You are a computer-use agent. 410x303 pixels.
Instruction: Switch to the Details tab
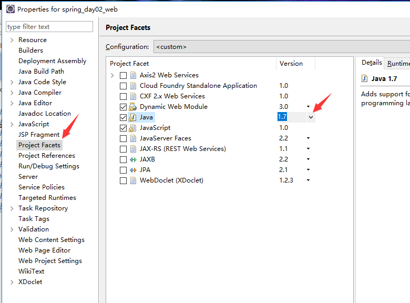pyautogui.click(x=372, y=63)
